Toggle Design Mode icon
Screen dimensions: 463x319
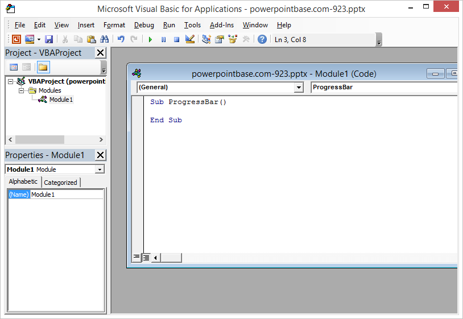(x=190, y=39)
